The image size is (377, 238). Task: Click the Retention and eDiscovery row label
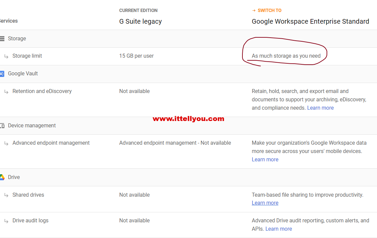pyautogui.click(x=42, y=91)
